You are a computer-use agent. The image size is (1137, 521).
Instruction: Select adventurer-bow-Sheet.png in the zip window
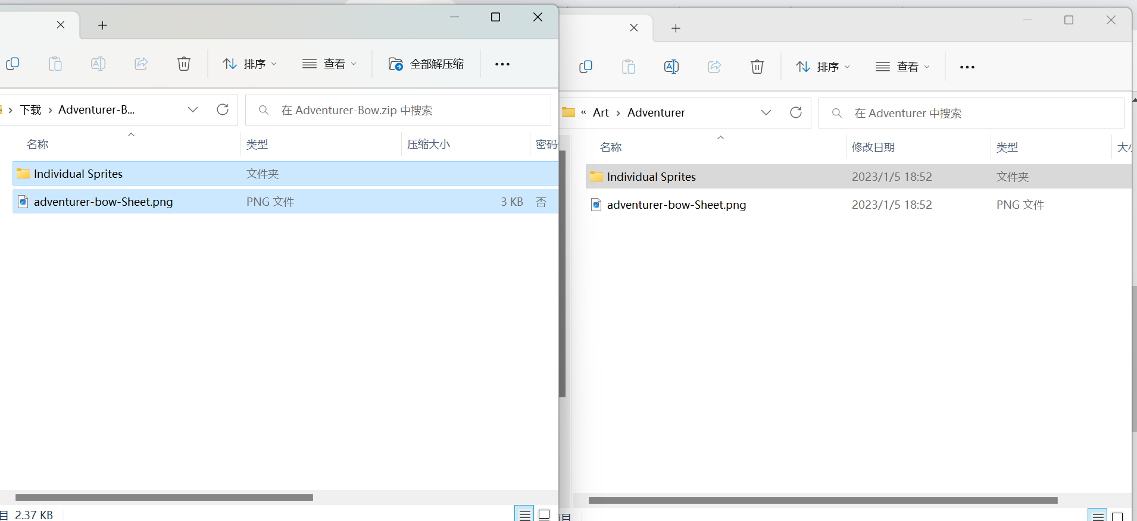pyautogui.click(x=285, y=202)
